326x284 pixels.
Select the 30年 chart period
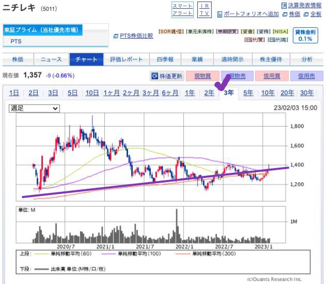point(307,93)
